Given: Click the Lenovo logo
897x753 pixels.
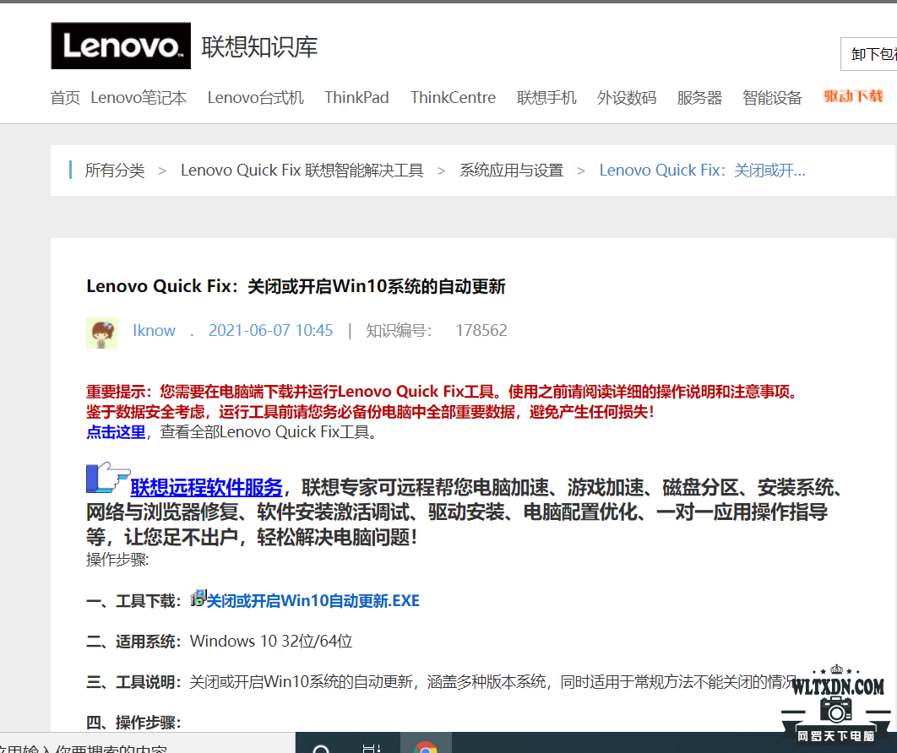Looking at the screenshot, I should pos(121,46).
